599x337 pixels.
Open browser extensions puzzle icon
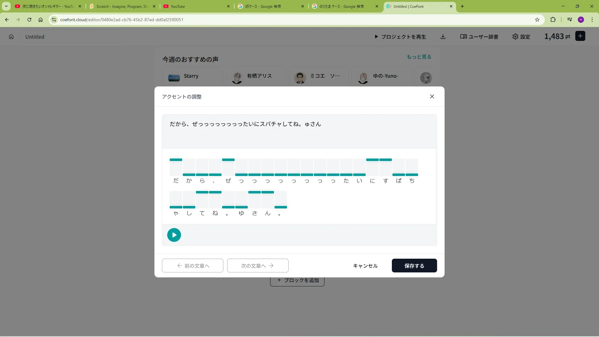(553, 20)
